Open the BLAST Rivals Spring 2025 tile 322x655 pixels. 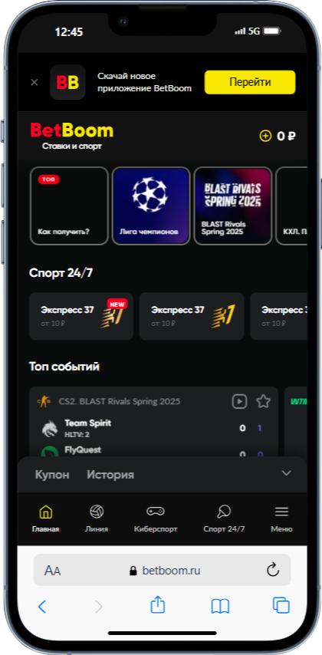(x=232, y=206)
